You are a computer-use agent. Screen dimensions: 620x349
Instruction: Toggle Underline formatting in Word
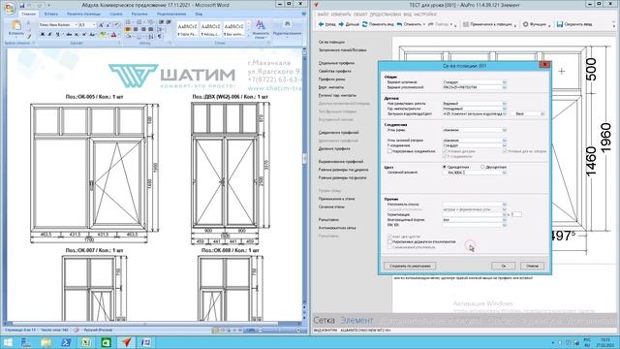[57, 35]
